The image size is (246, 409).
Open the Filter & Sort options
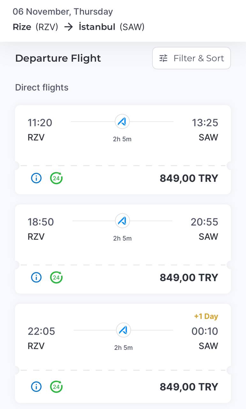[191, 58]
